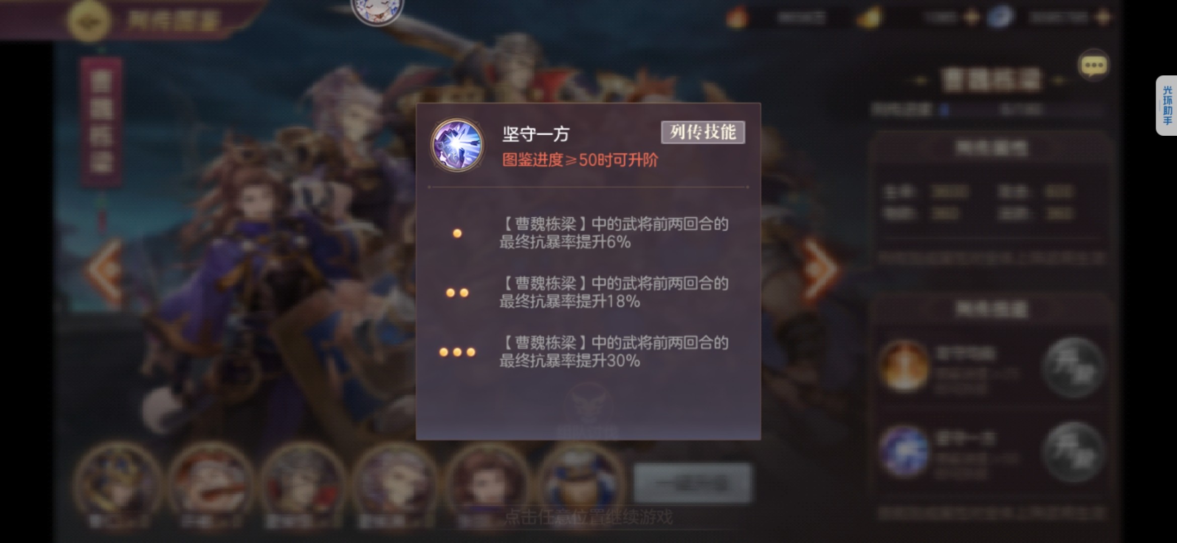This screenshot has width=1177, height=543.
Task: Click the blurred button beside the hero portraits
Action: coord(693,483)
